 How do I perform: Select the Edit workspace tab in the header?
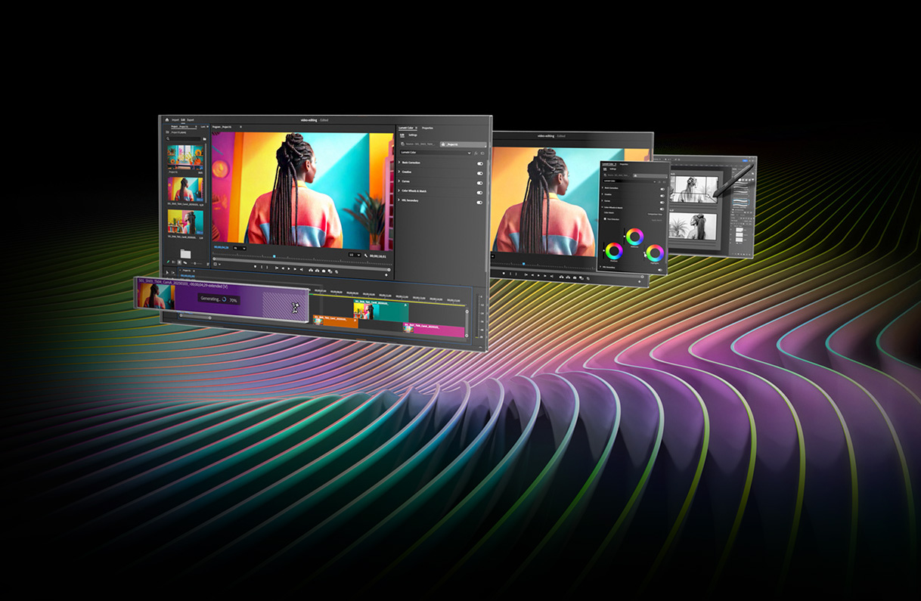click(183, 119)
